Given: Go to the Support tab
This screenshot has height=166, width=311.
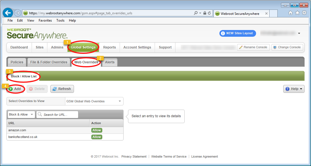Looking at the screenshot, I should 165,47.
